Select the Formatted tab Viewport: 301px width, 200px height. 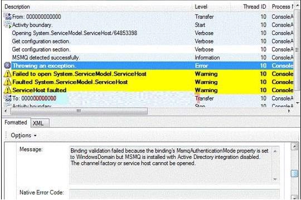16,122
